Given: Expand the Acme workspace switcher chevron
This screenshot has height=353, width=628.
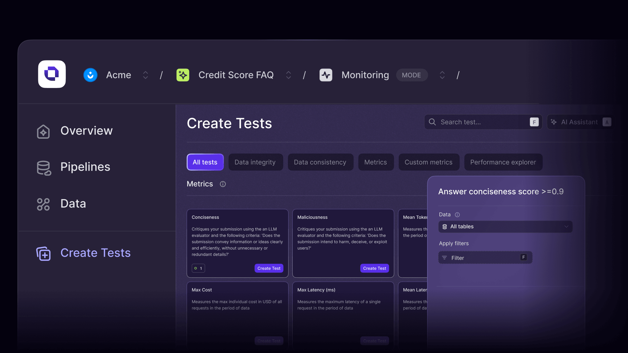Looking at the screenshot, I should click(145, 75).
